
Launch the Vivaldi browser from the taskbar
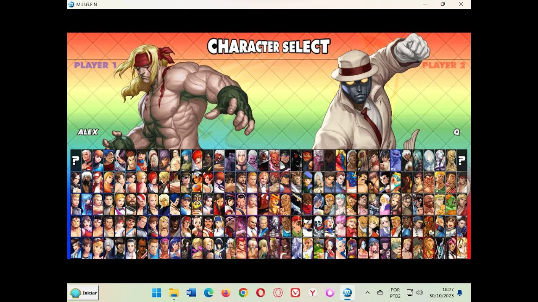pos(295,293)
